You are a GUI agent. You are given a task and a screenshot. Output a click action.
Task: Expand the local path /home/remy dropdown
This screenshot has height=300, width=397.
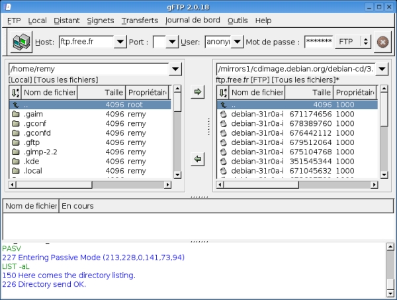click(175, 68)
